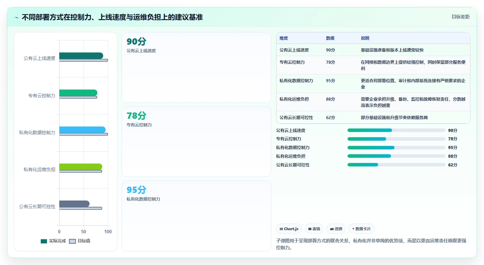Click the 公有云上线速度 progress bar
484x265 pixels.
396,130
